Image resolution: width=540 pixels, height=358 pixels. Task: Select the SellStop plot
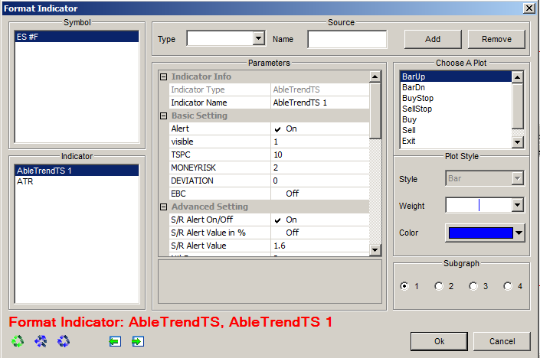(x=456, y=109)
